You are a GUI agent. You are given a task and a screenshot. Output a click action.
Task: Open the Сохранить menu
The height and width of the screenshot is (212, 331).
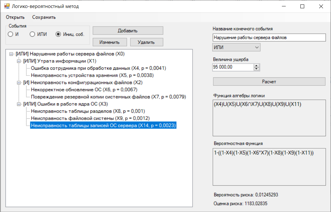pos(44,17)
